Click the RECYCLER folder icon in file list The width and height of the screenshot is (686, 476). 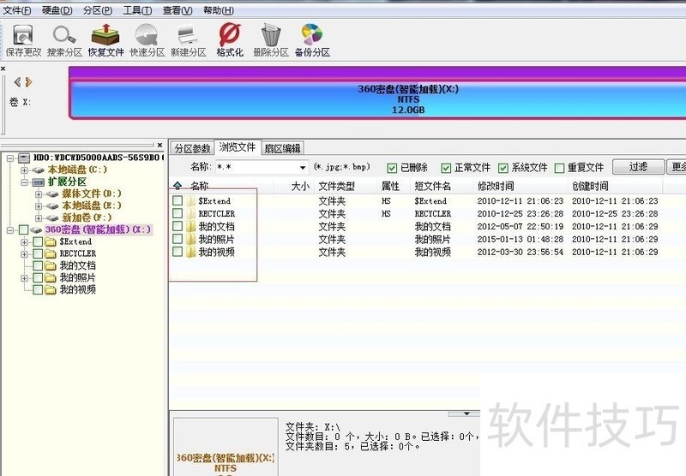coord(190,213)
